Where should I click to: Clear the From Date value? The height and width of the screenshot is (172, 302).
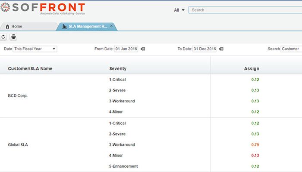(x=143, y=49)
